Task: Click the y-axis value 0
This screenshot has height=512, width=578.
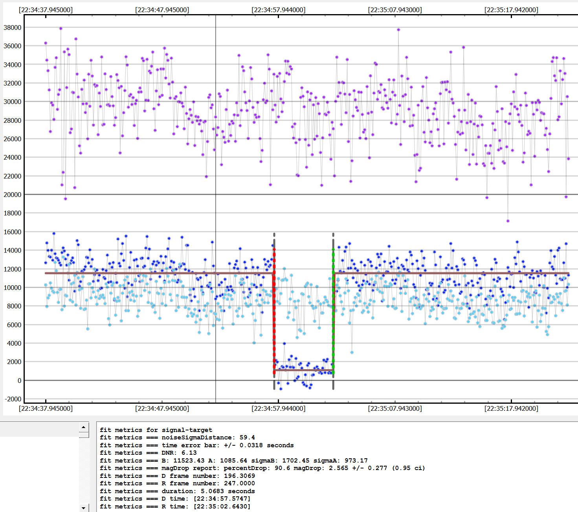Action: click(19, 381)
